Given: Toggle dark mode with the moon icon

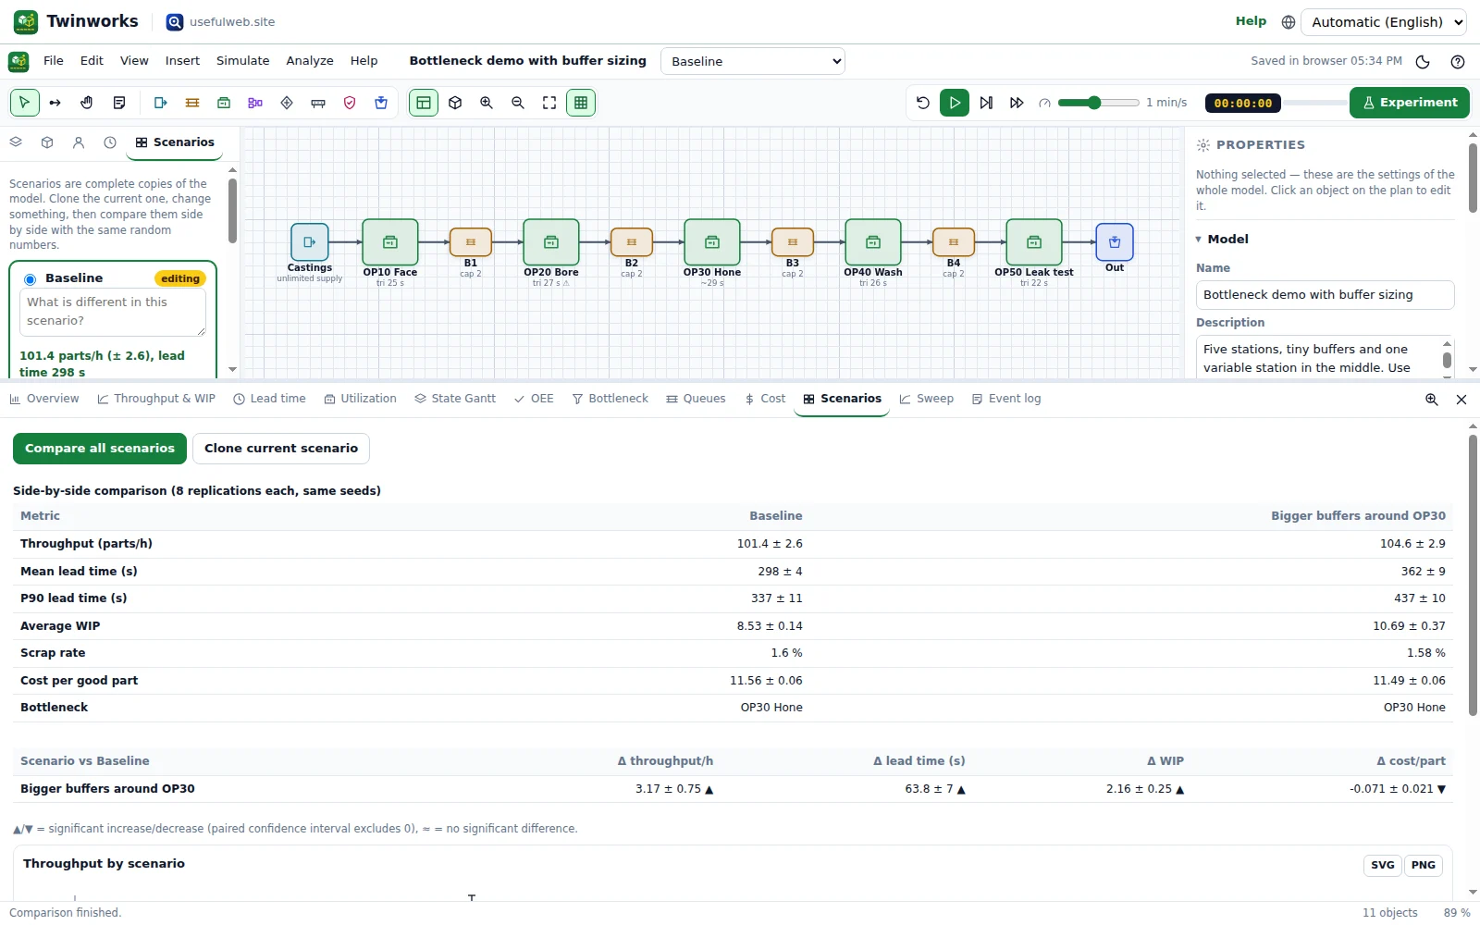Looking at the screenshot, I should (1423, 62).
